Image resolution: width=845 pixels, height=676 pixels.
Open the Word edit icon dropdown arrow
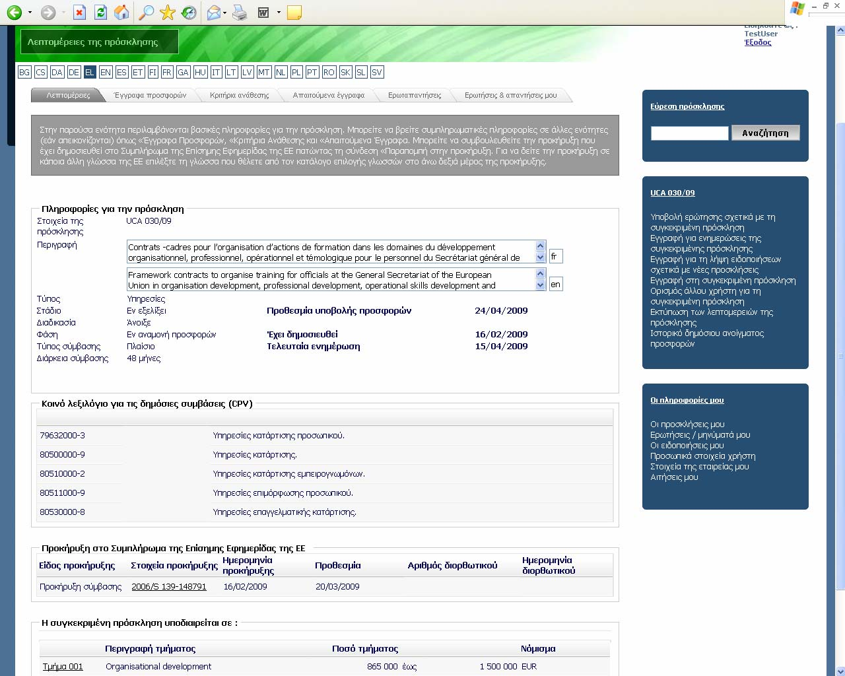coord(279,13)
